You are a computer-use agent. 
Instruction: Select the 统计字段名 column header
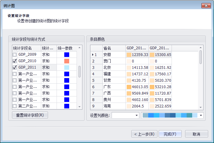[26, 48]
